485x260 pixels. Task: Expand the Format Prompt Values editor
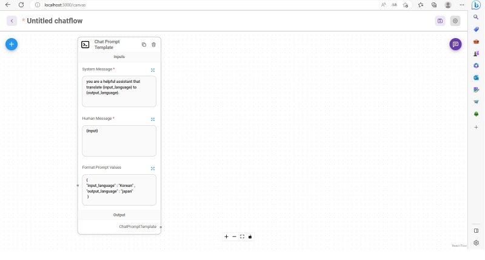[153, 169]
